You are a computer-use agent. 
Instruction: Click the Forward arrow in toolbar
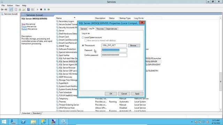[x=6, y=9]
